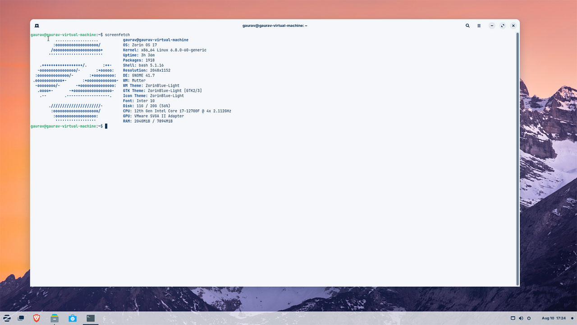Open the terminal hamburger menu
Viewport: 577px width, 325px height.
click(x=479, y=26)
